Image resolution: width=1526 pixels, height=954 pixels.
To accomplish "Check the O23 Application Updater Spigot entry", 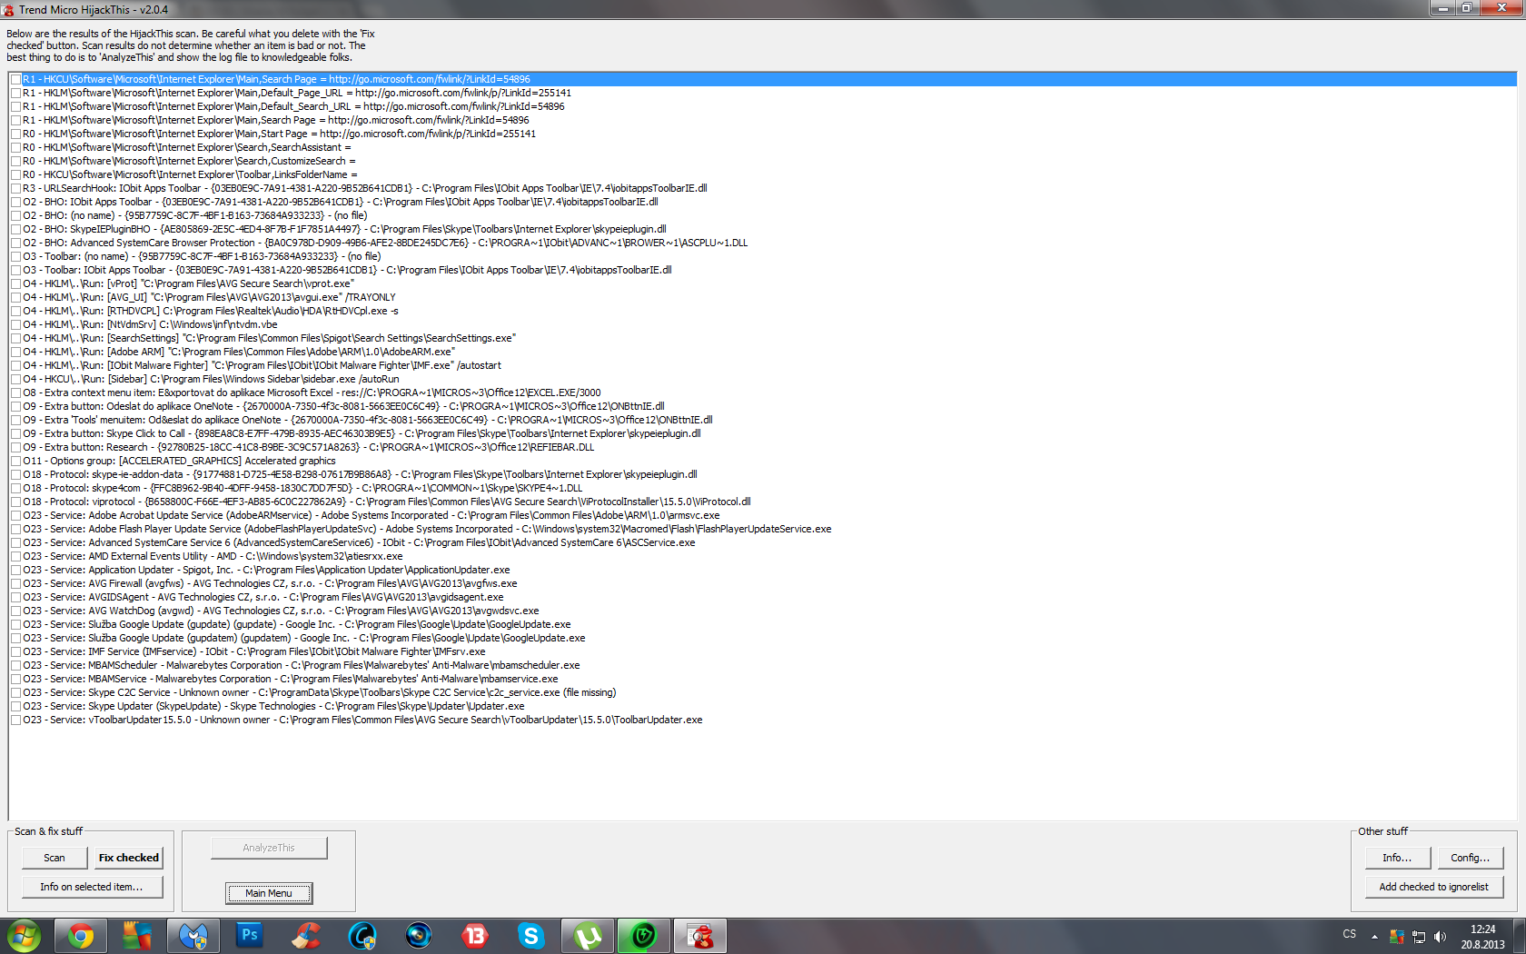I will tap(16, 571).
